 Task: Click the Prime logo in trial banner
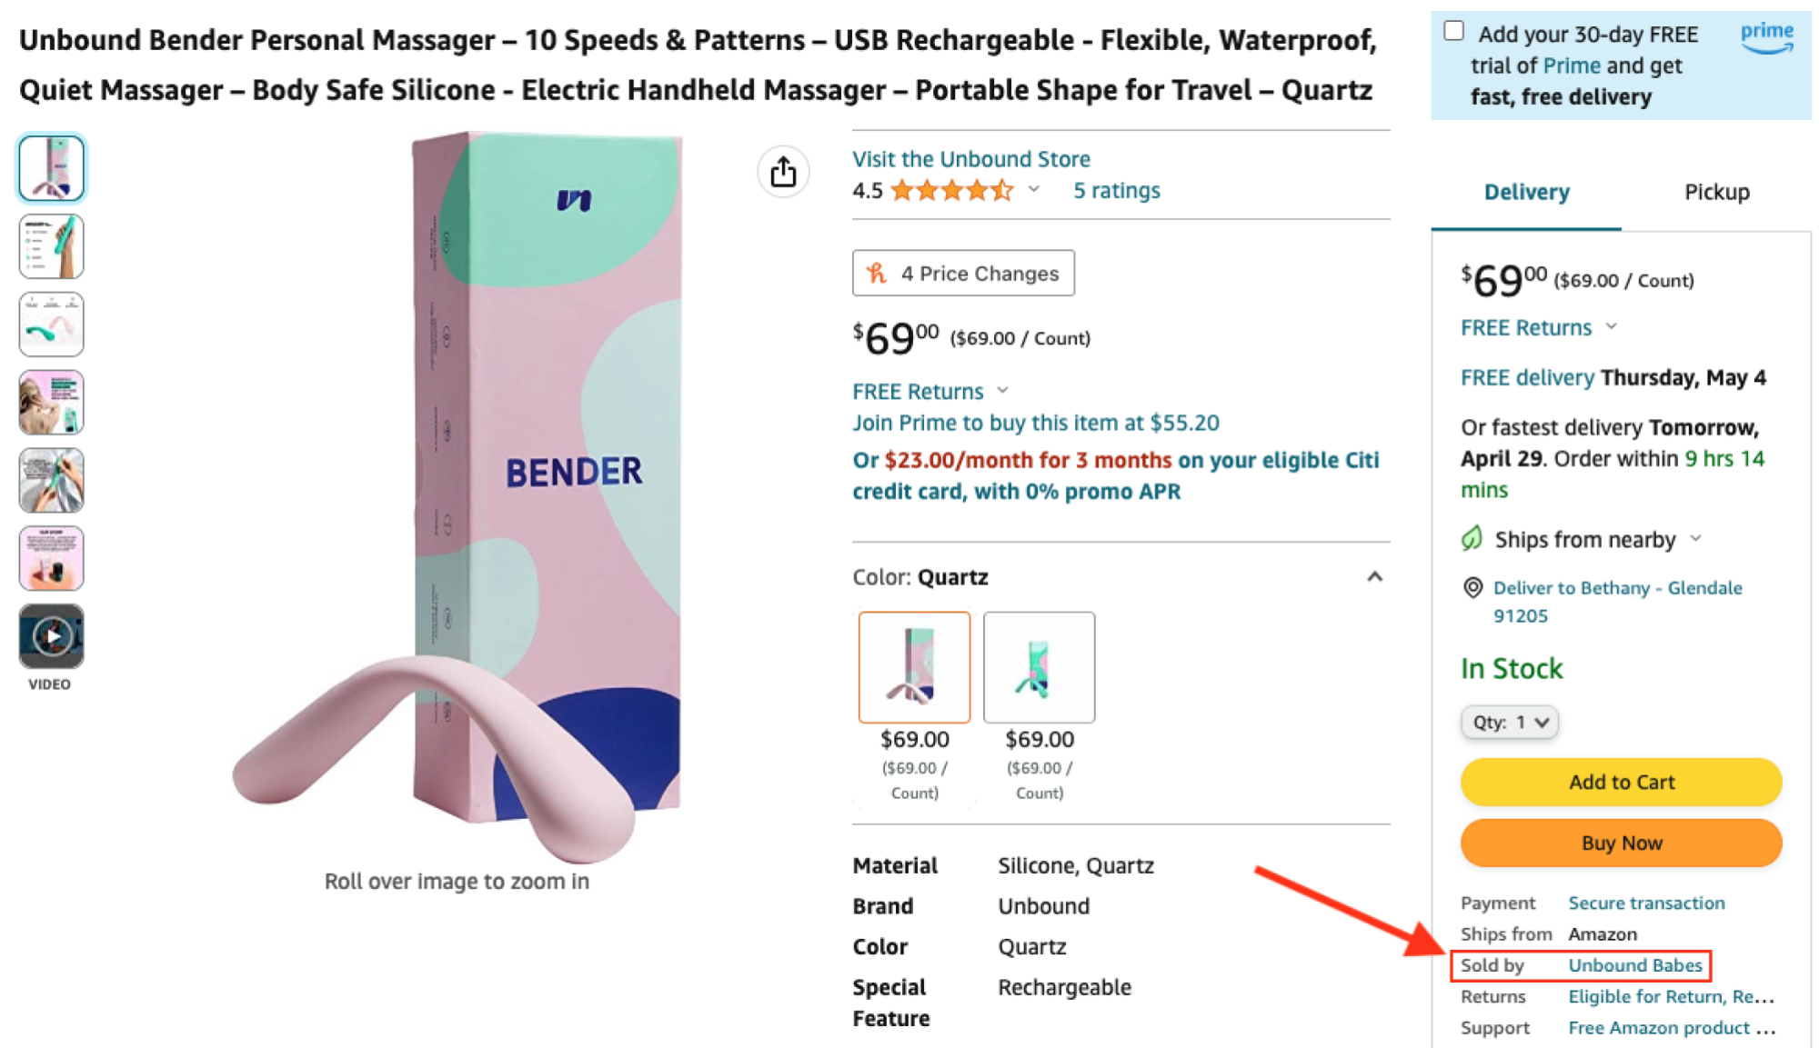click(x=1766, y=37)
